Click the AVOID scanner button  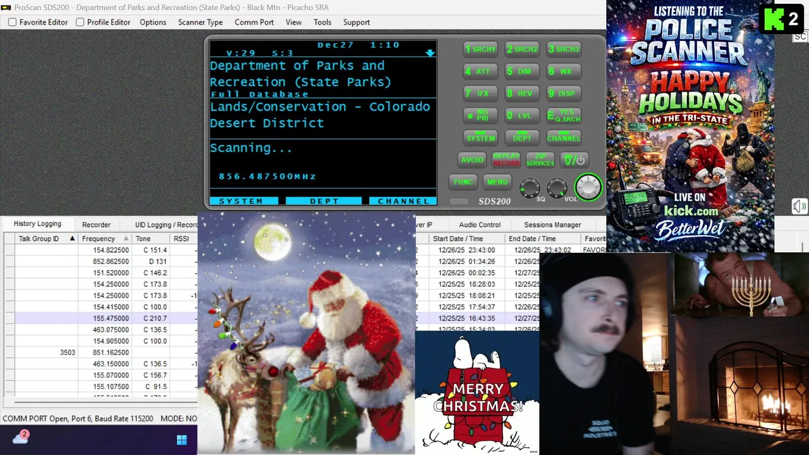click(472, 160)
